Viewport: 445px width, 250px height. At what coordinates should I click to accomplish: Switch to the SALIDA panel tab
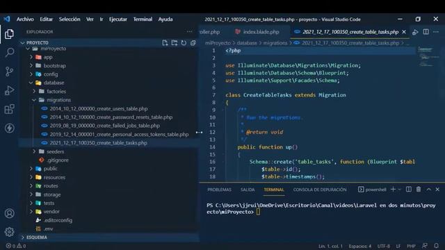[248, 190]
